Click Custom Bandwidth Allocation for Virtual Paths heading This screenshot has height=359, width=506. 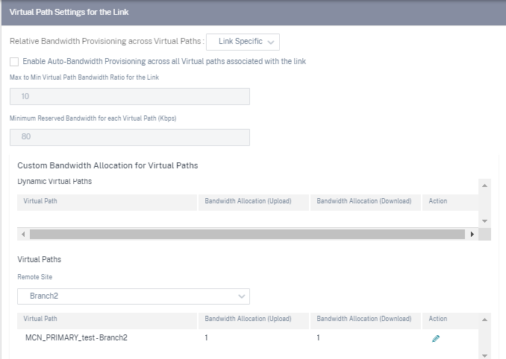pos(107,165)
